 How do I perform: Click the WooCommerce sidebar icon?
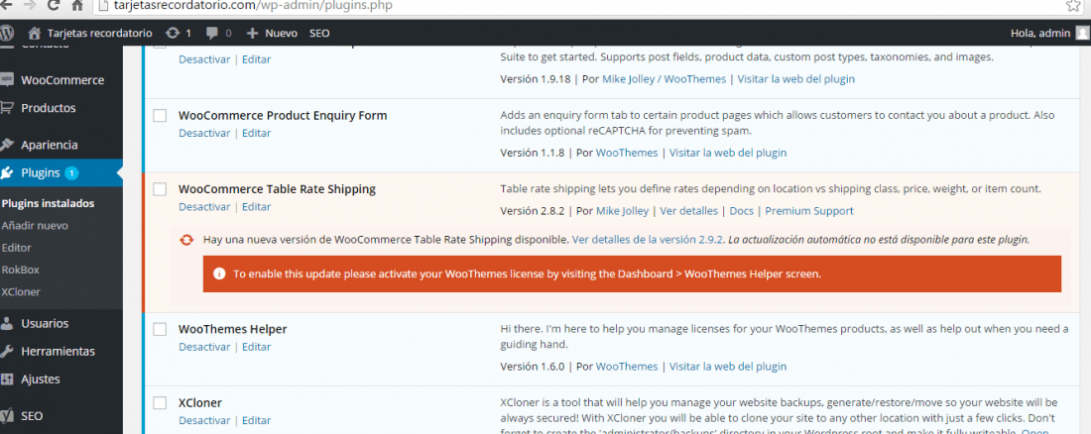pyautogui.click(x=7, y=80)
